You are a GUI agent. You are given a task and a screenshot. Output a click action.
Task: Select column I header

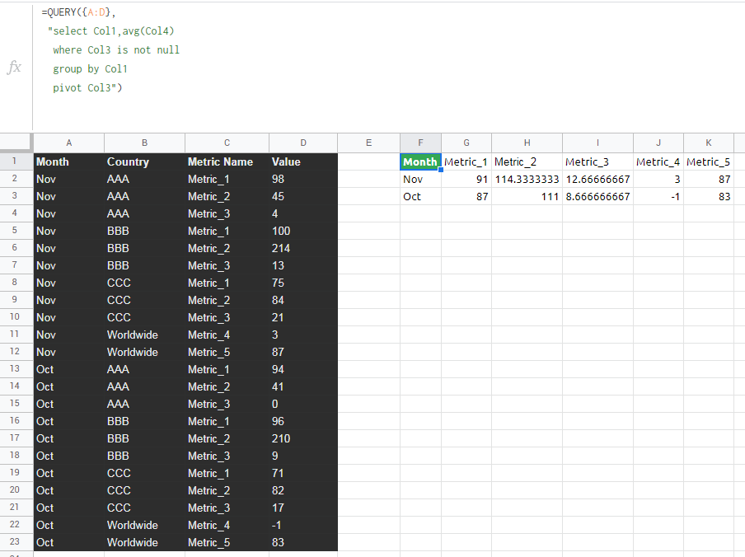coord(597,143)
